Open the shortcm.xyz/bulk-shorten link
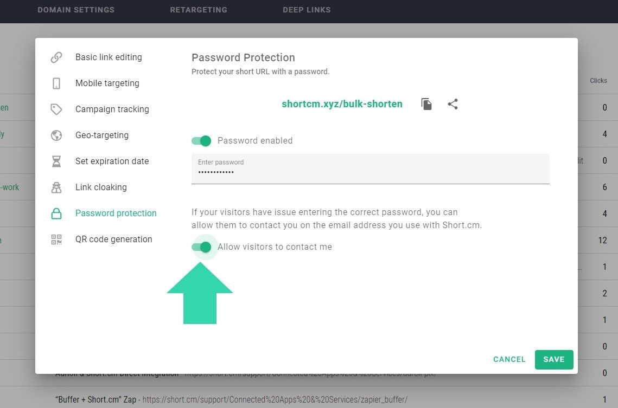The height and width of the screenshot is (408, 618). [x=342, y=104]
